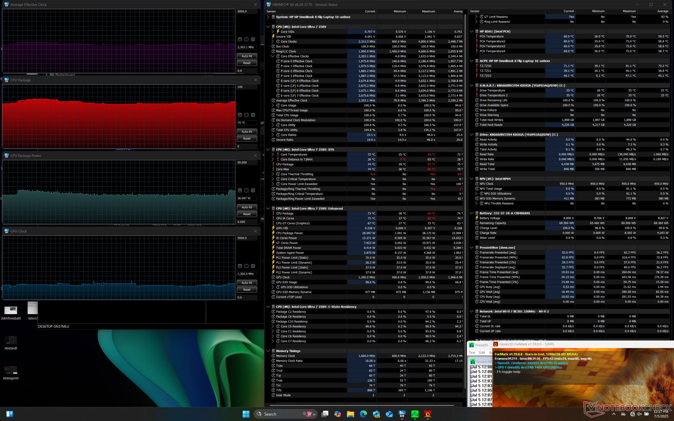Expand the Core Temperatures sensor row
The width and height of the screenshot is (674, 421).
point(273,154)
